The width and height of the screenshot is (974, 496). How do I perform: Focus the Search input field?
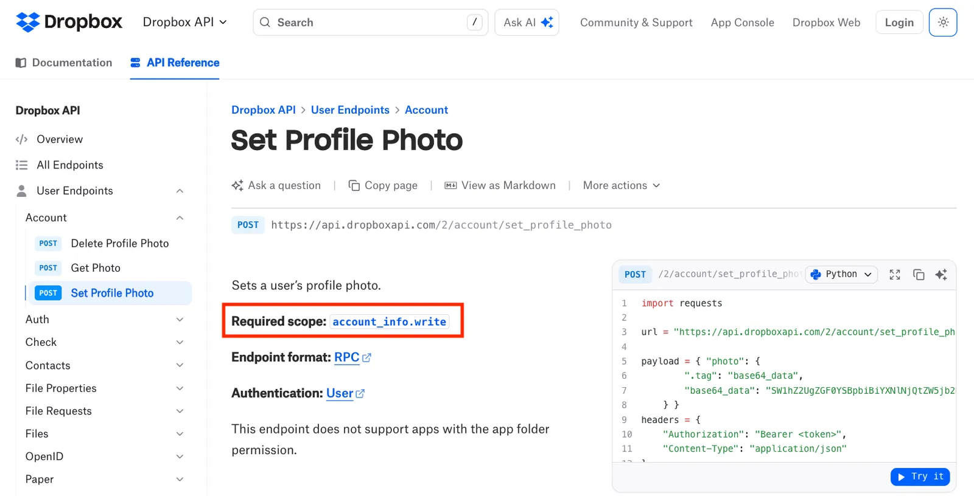coord(370,22)
